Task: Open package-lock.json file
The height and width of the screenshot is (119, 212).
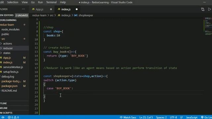Action: point(11,81)
